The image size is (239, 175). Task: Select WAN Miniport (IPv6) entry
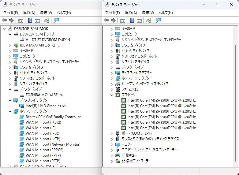(x=43, y=133)
